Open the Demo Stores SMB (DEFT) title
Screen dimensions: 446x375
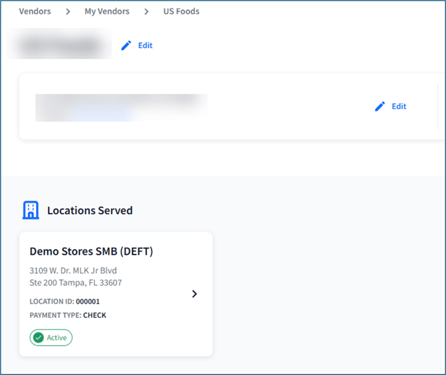[x=91, y=251]
